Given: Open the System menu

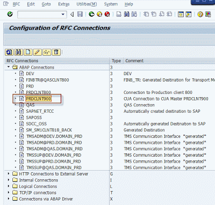Looking at the screenshot, I should tap(111, 4).
